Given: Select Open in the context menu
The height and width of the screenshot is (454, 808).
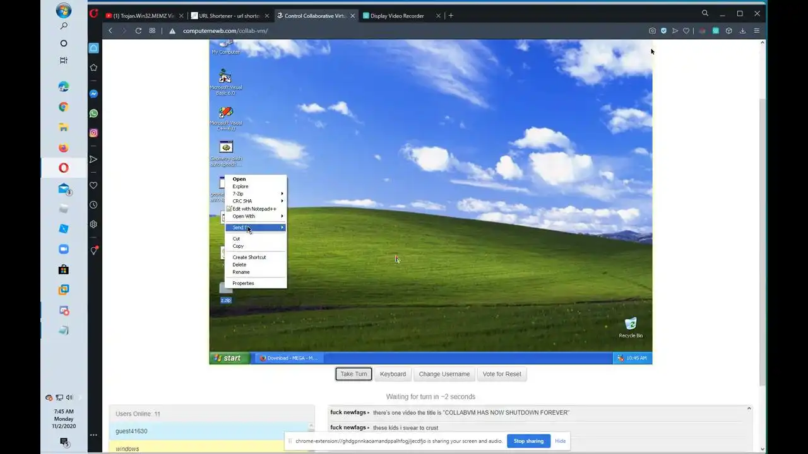Looking at the screenshot, I should coord(256,179).
